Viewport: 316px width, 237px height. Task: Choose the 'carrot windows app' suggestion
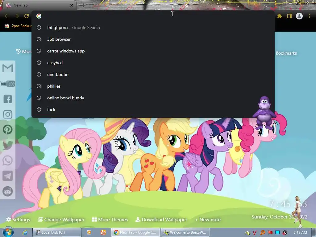(x=153, y=51)
